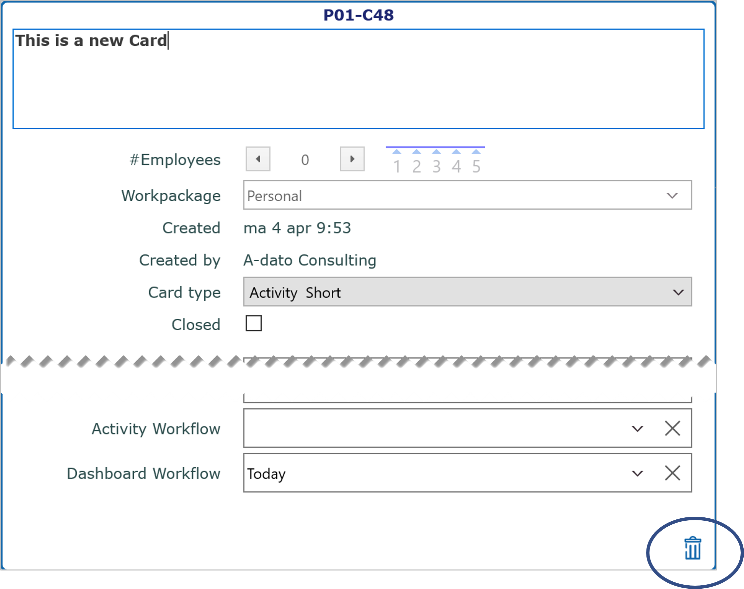Increase #Employees with right arrow button
The height and width of the screenshot is (589, 744).
pos(352,159)
